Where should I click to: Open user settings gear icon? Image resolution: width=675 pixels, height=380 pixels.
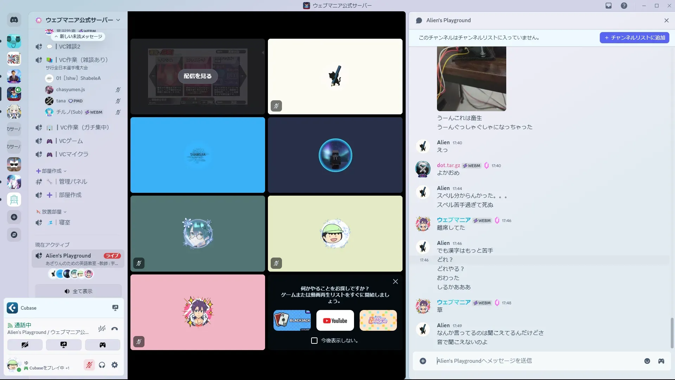pos(115,365)
